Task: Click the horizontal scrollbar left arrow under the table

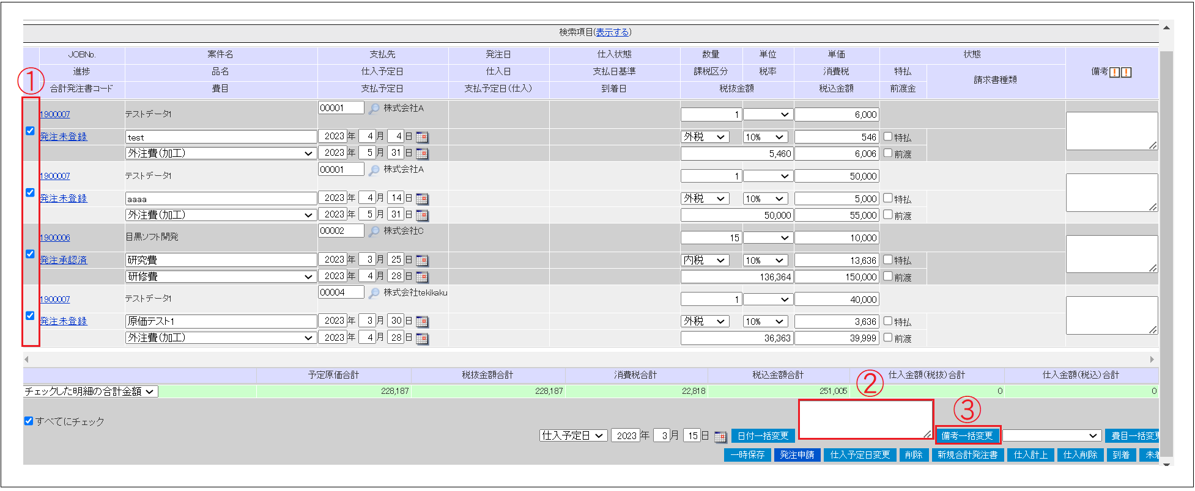Action: click(x=26, y=360)
